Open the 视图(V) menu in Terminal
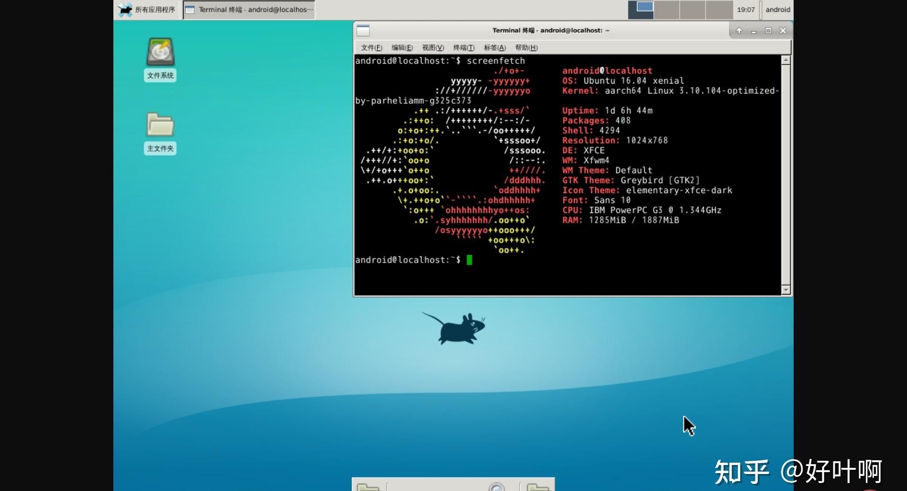 point(433,48)
